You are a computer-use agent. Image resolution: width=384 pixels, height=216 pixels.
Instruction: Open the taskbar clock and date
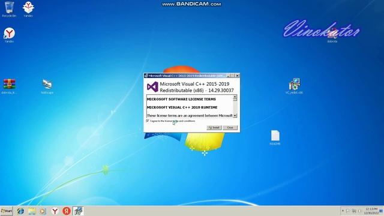[x=371, y=211]
